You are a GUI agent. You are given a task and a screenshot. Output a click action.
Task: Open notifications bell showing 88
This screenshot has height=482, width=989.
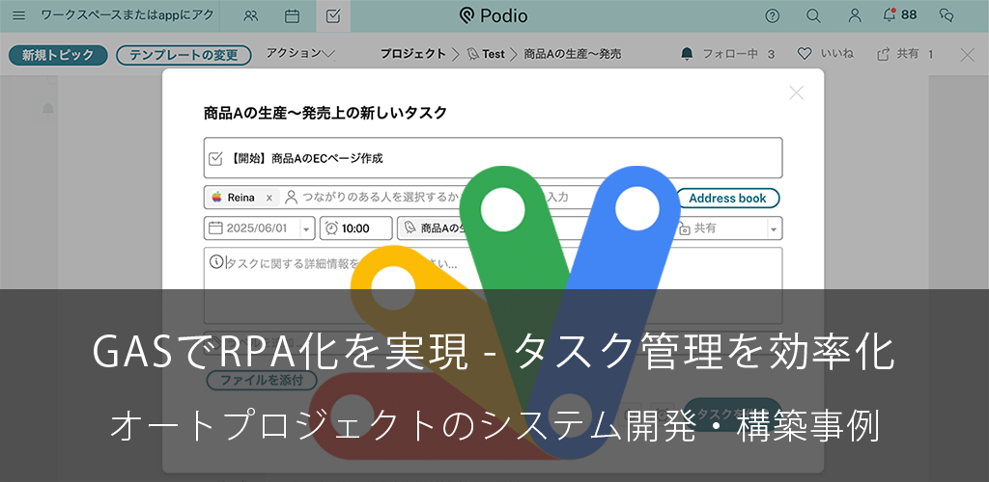[898, 15]
